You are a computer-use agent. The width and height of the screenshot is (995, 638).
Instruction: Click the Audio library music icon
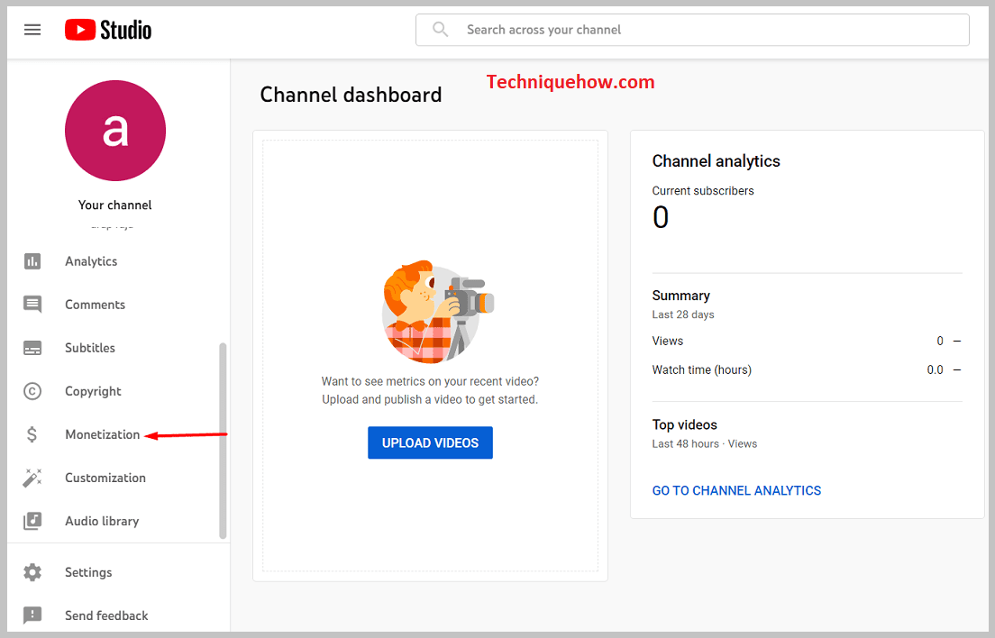coord(32,522)
